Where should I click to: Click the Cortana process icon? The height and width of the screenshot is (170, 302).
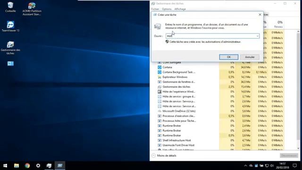159,67
